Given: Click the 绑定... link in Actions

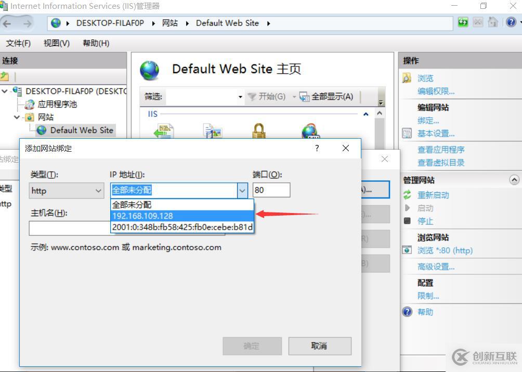Looking at the screenshot, I should pyautogui.click(x=428, y=121).
